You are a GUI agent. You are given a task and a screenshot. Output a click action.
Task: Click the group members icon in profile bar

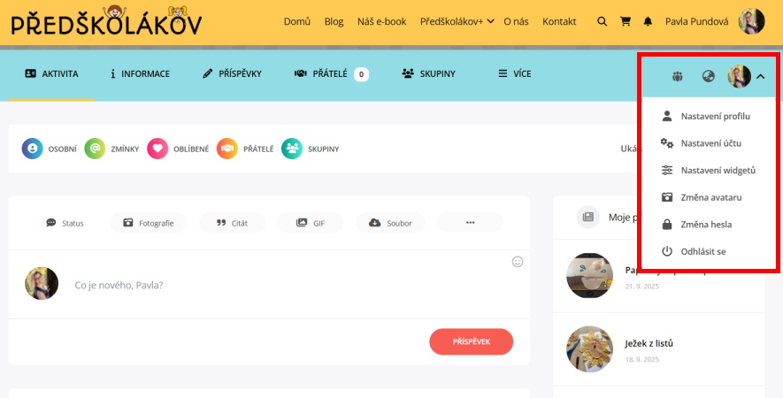(677, 76)
